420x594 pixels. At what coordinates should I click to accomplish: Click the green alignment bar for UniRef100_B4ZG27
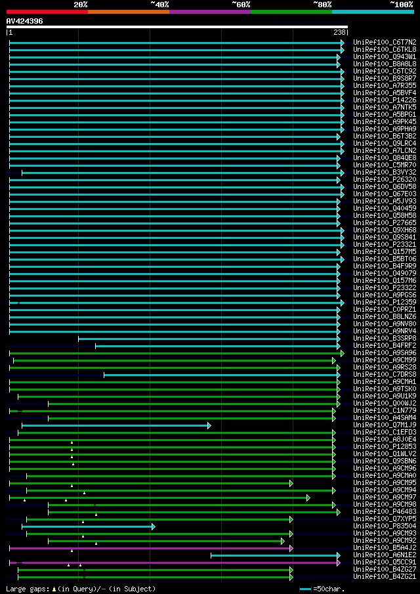coord(156,569)
